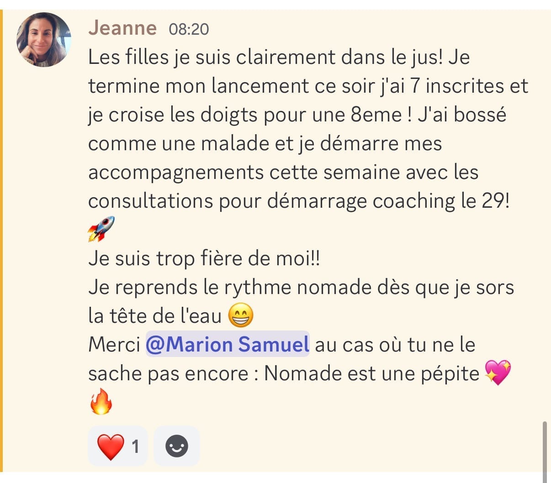Screen dimensions: 551x483
Task: Toggle the red heart reaction
Action: click(111, 446)
